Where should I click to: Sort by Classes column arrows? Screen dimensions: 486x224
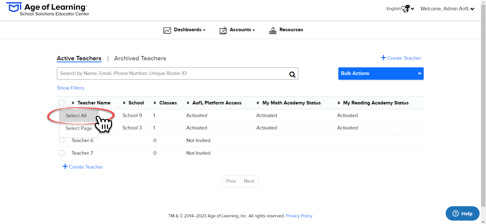pos(155,103)
